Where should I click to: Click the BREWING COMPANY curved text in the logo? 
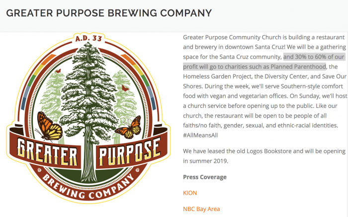click(x=88, y=188)
